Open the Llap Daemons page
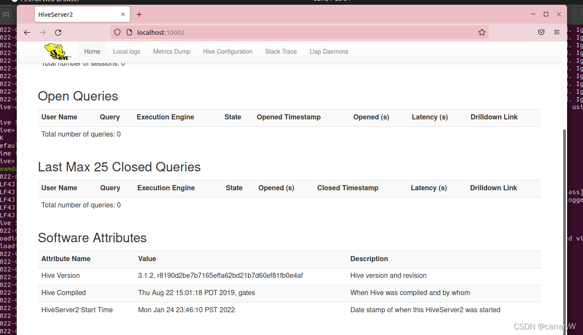 [329, 52]
